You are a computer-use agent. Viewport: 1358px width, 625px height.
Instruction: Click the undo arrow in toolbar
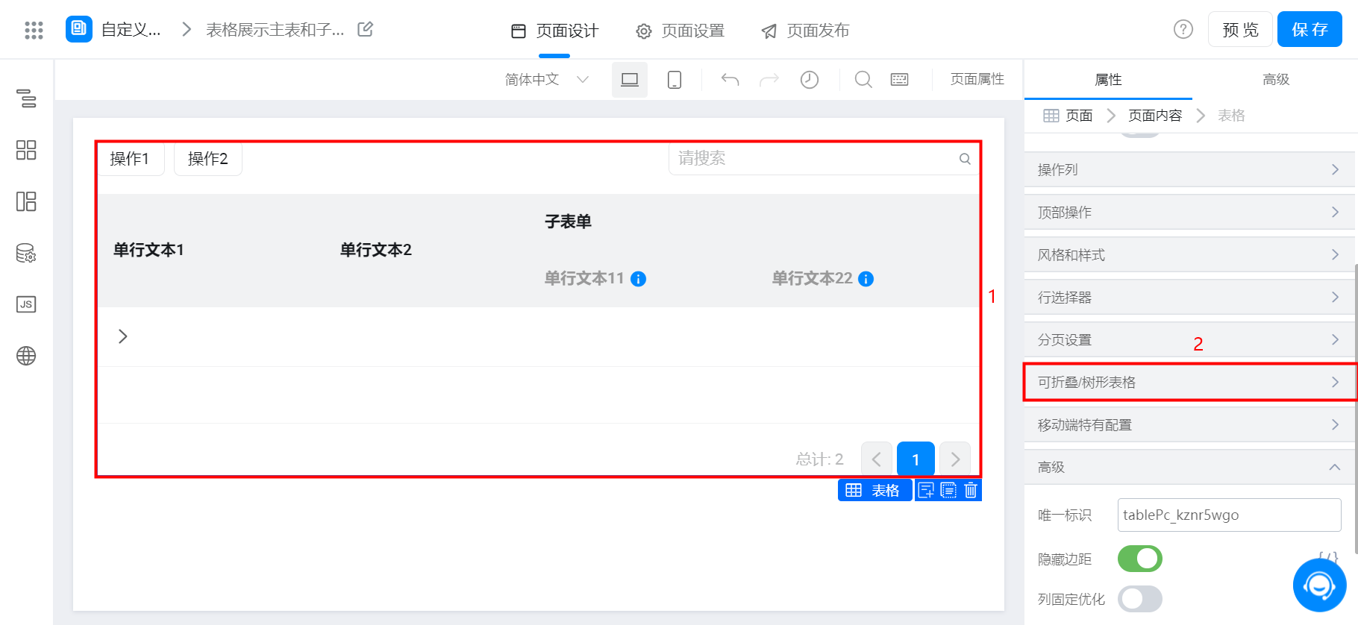[730, 80]
